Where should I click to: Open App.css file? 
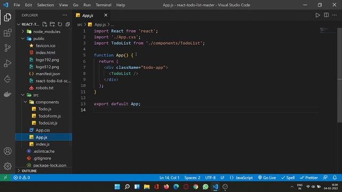(x=44, y=130)
